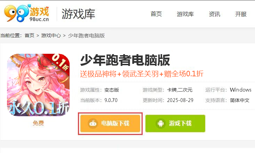Click the 游戏库 header title text
This screenshot has width=255, height=153.
[x=78, y=14]
